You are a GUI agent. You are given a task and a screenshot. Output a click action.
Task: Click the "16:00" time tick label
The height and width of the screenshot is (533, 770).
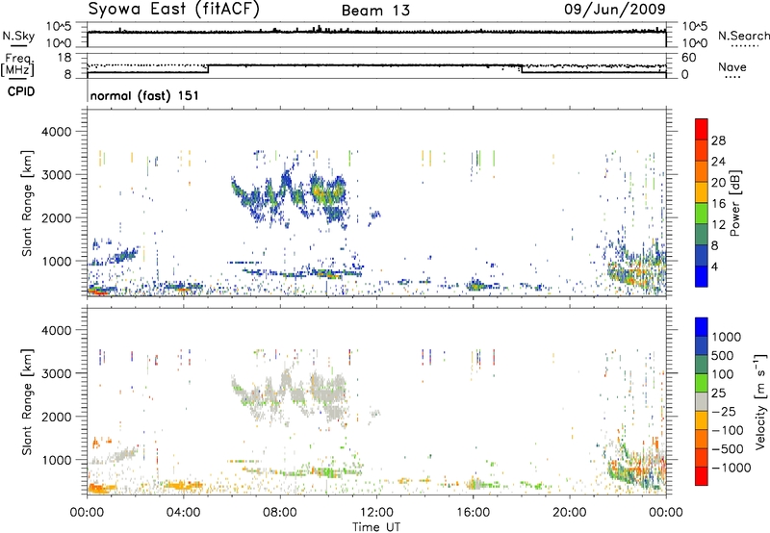pyautogui.click(x=473, y=513)
